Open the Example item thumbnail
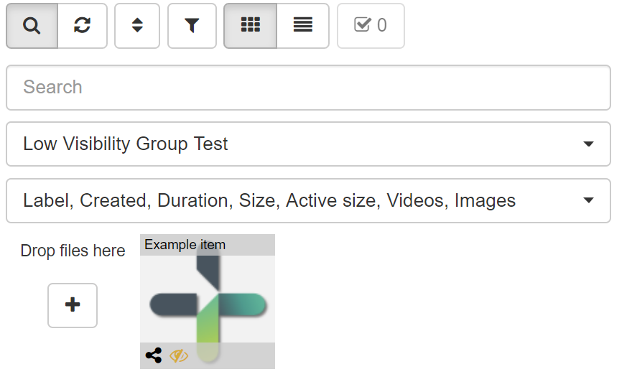Image resolution: width=632 pixels, height=382 pixels. (208, 302)
